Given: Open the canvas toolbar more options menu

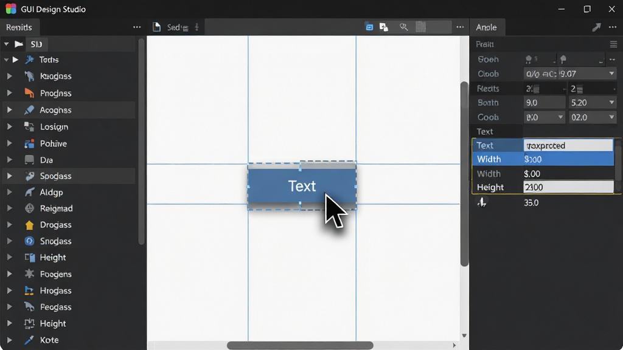Looking at the screenshot, I should [460, 27].
